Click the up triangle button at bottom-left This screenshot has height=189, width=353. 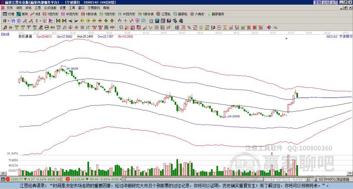pyautogui.click(x=3, y=173)
